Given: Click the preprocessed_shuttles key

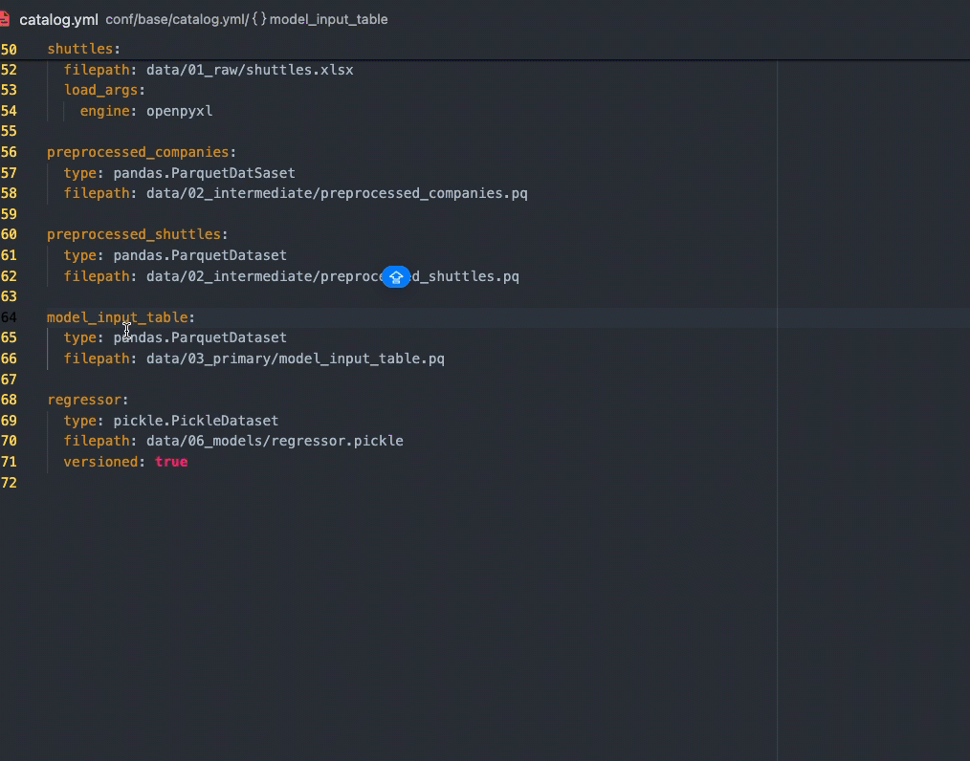Looking at the screenshot, I should [x=134, y=234].
